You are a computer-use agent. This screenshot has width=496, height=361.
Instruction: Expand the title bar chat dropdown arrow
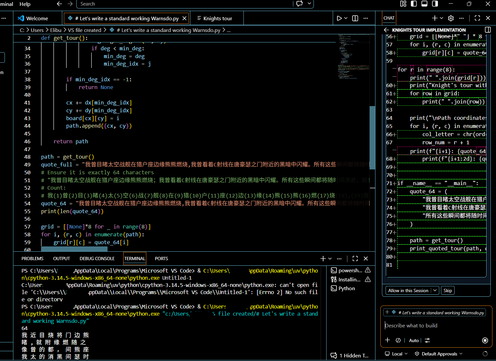(x=309, y=4)
